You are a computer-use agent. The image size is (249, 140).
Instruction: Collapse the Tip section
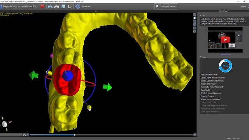click(x=201, y=16)
